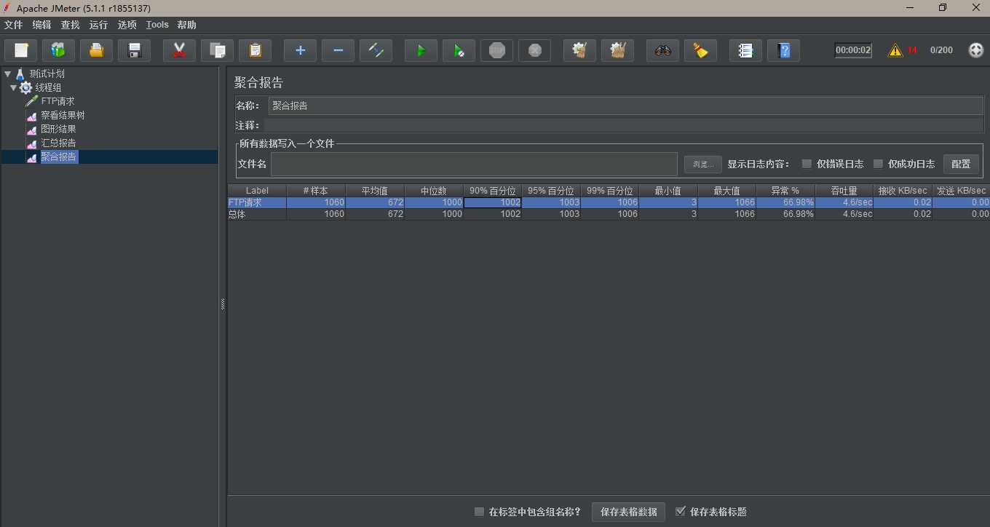
Task: Click the 吞吐量 column header
Action: click(844, 191)
